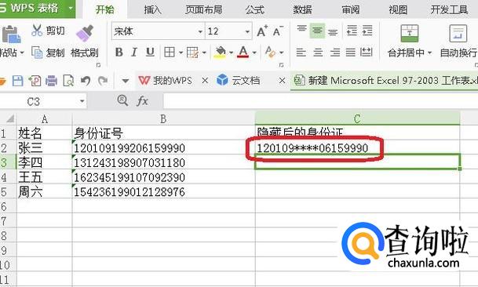Click the Save floppy disk icon

click(17, 81)
